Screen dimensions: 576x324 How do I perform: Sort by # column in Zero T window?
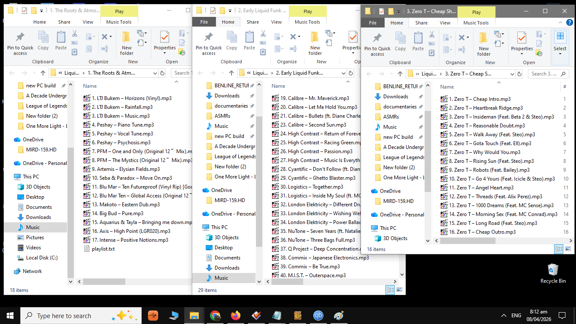[565, 86]
